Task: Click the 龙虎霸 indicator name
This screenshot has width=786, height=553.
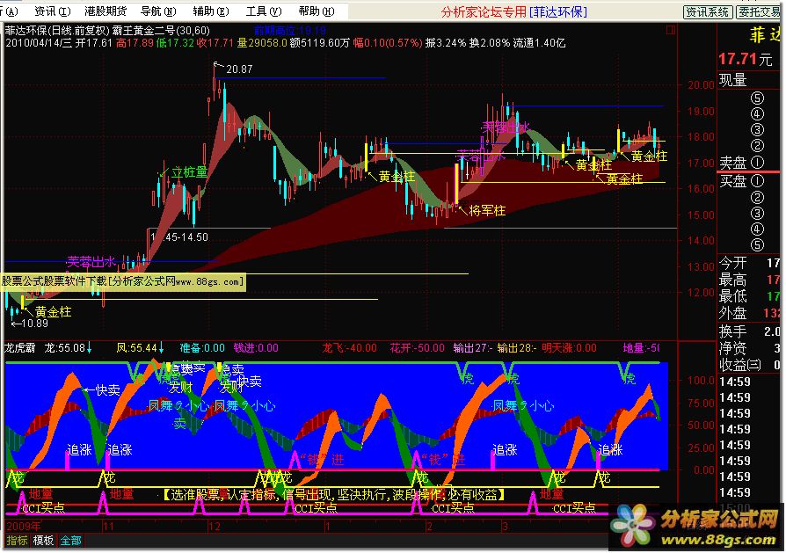Action: (19, 347)
